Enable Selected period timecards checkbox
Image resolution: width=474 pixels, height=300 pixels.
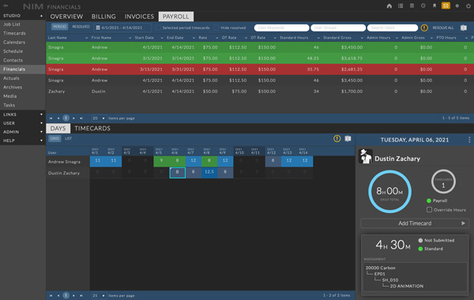[x=158, y=28]
